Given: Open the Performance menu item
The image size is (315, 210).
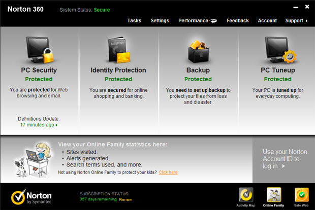Looking at the screenshot, I should point(193,21).
